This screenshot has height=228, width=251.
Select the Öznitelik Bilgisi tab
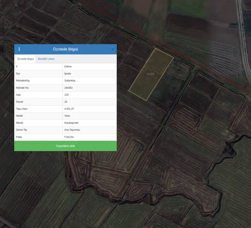coord(25,59)
